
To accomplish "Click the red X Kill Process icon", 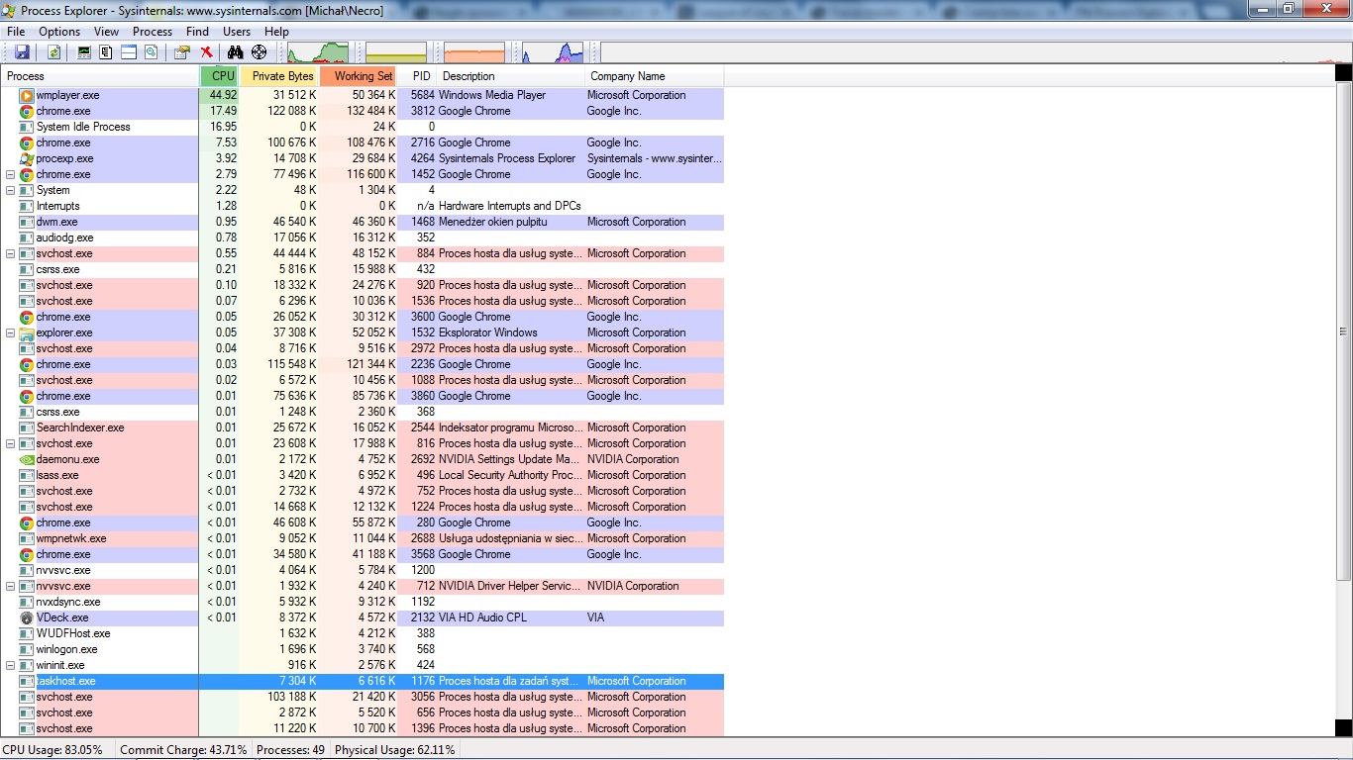I will [206, 52].
